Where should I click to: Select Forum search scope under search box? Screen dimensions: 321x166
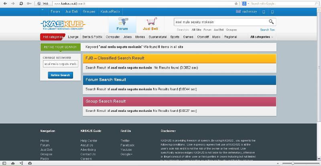tap(207, 30)
